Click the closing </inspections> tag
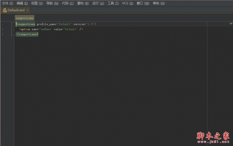Image resolution: width=233 pixels, height=146 pixels. point(27,34)
